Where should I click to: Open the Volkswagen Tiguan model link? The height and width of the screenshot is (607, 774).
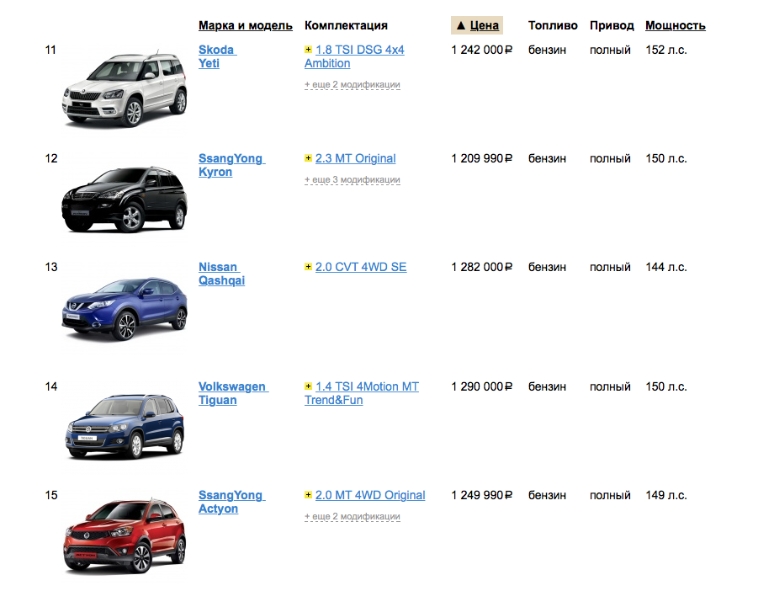click(x=232, y=393)
